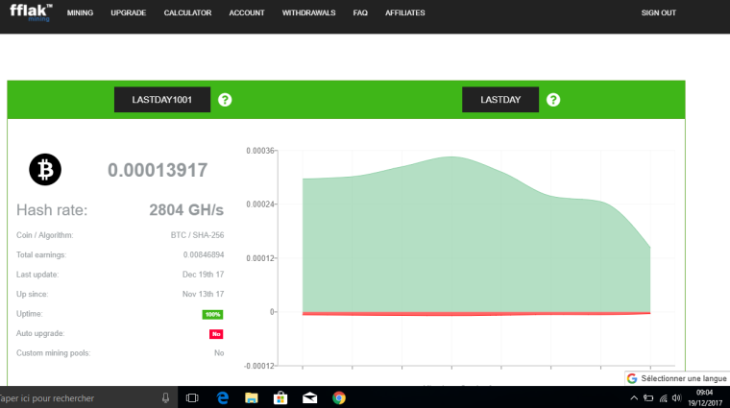Open the Upgrade menu item
Screen dimensions: 730x408
click(129, 13)
